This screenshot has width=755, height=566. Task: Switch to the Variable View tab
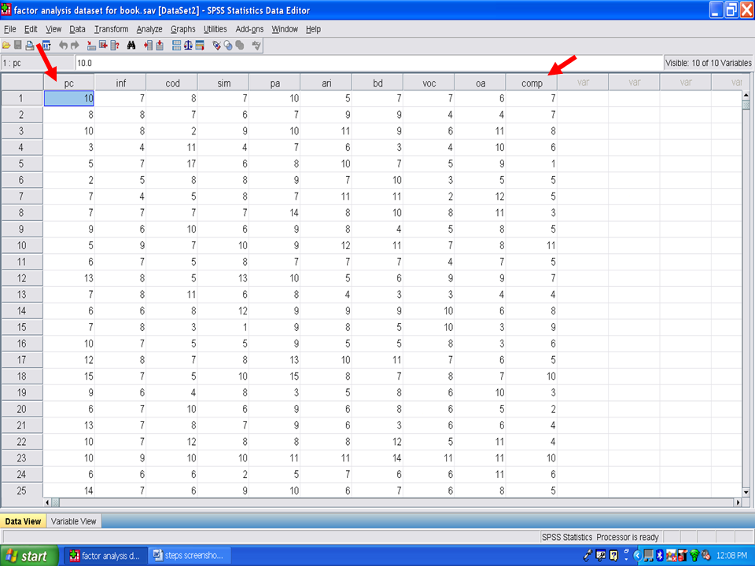coord(74,521)
